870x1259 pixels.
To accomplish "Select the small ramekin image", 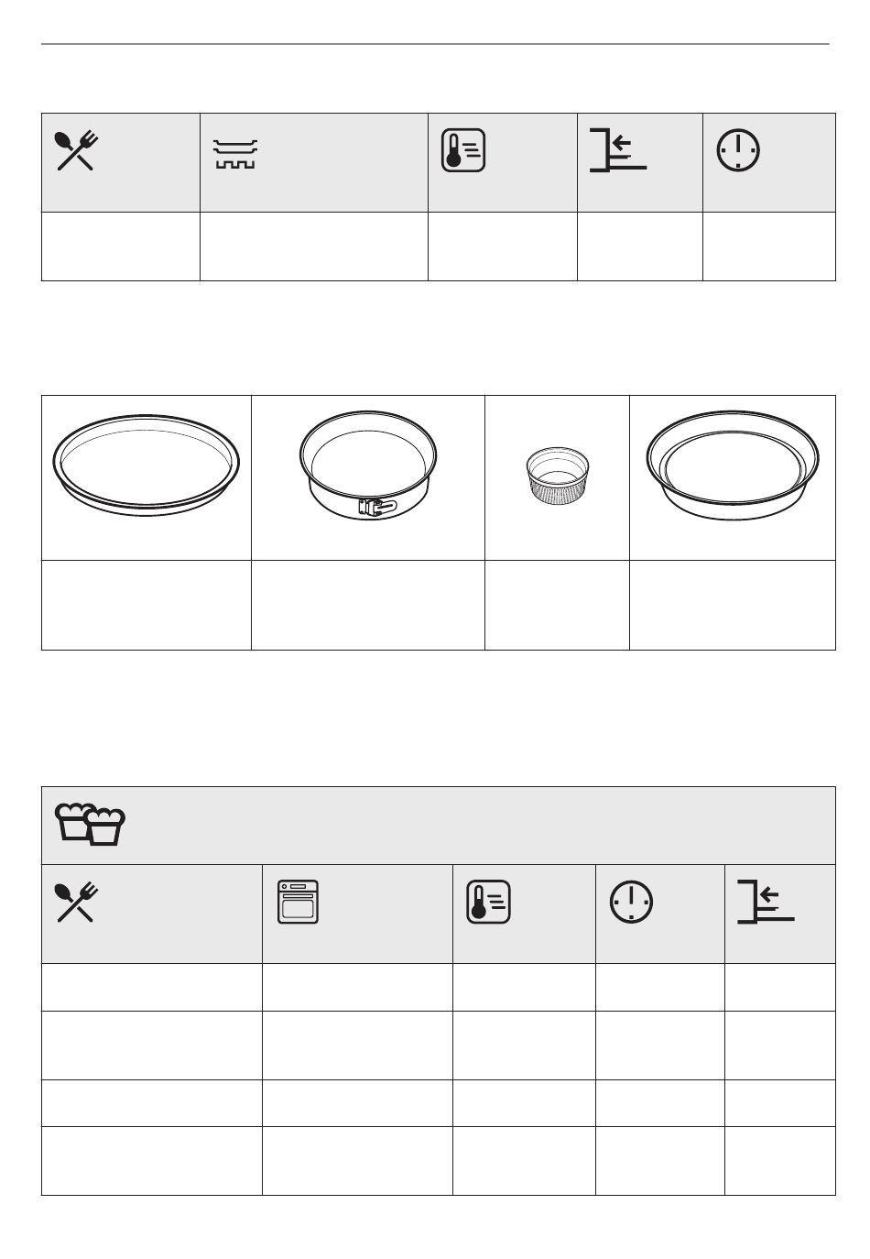I will 557,476.
